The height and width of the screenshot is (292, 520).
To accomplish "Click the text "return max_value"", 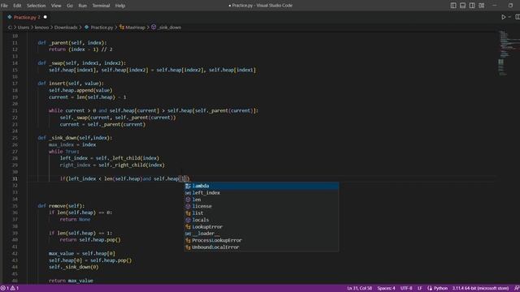I will 71,281.
